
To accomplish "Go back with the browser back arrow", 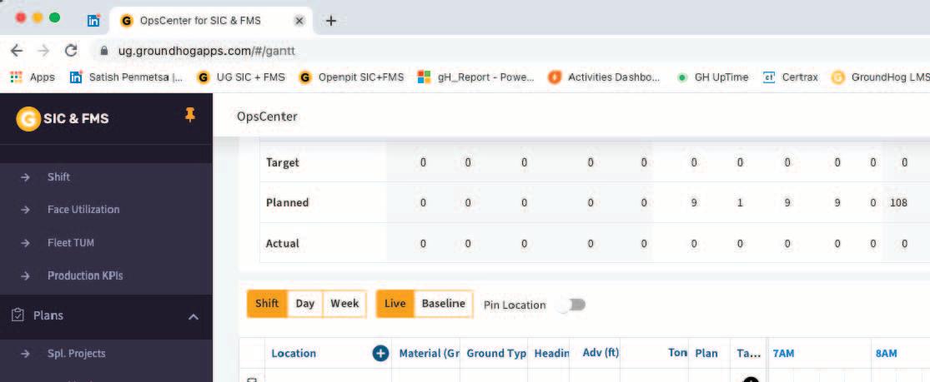I will (x=17, y=51).
